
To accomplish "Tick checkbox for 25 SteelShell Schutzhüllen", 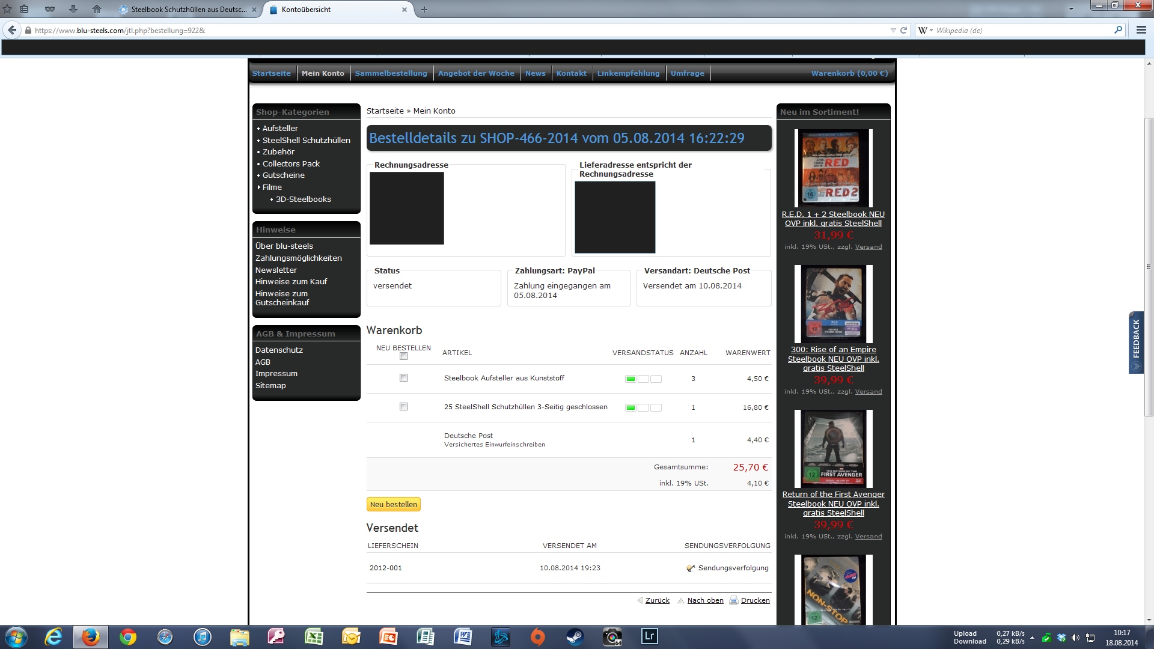I will (403, 407).
